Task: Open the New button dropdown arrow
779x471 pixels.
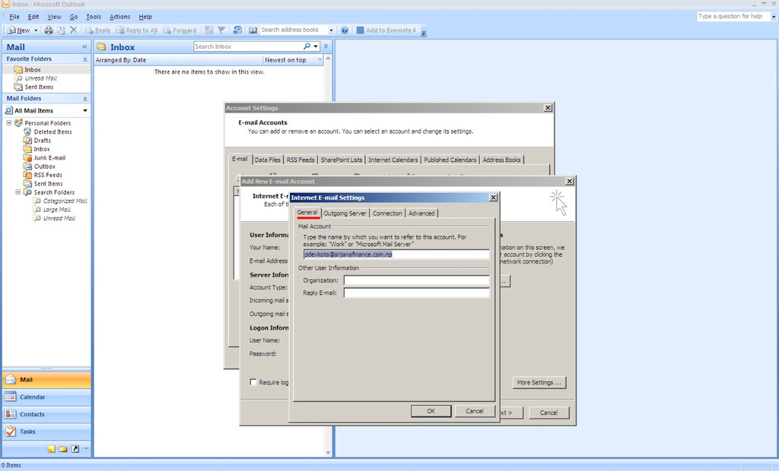Action: (x=36, y=30)
